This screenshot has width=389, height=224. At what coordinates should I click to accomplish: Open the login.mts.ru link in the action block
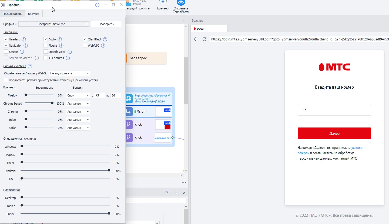pos(151,99)
